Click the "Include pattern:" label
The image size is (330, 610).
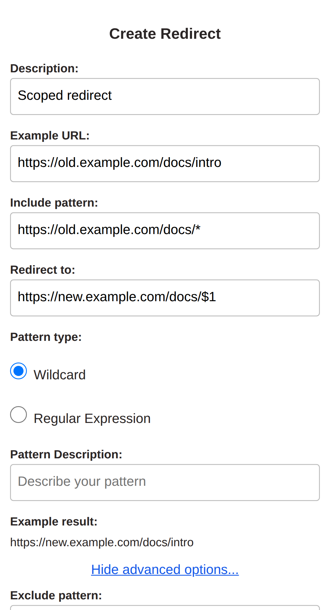coord(54,203)
